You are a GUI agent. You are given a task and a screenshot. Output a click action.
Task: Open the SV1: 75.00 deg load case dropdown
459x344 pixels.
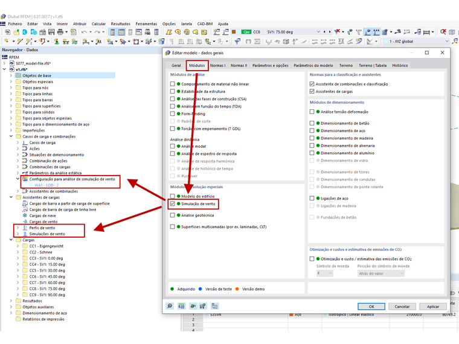318,32
